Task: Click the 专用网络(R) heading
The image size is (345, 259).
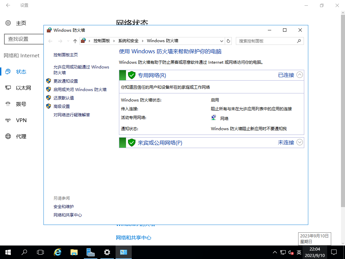Action: (x=152, y=75)
